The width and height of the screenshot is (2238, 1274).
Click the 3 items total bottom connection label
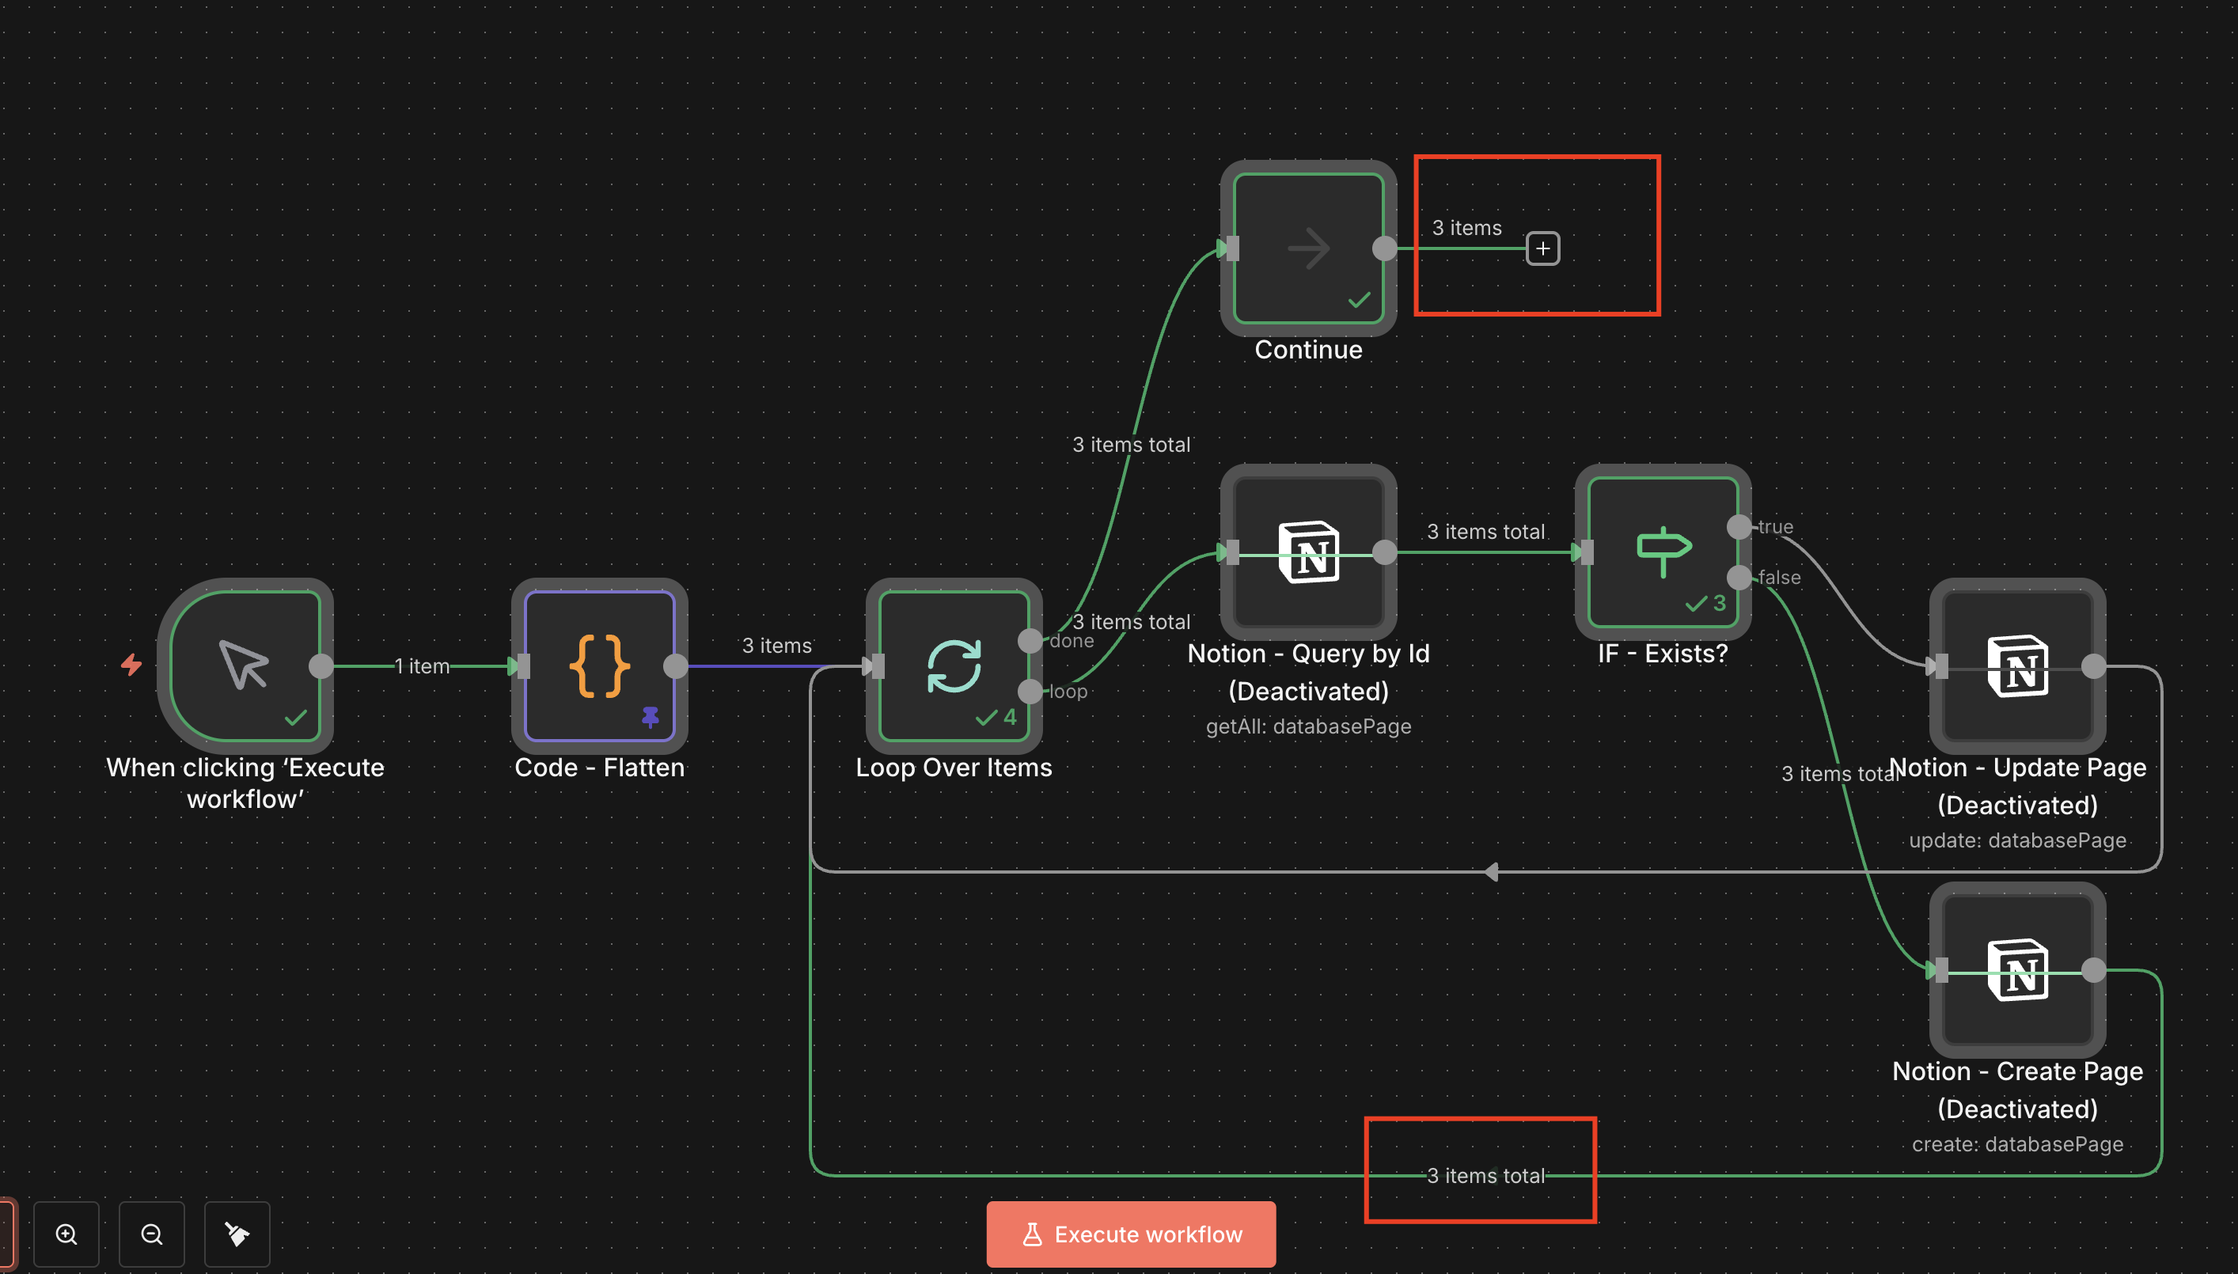click(x=1485, y=1175)
